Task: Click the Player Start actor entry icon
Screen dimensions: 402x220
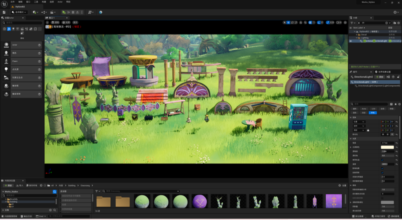Action: [6, 77]
